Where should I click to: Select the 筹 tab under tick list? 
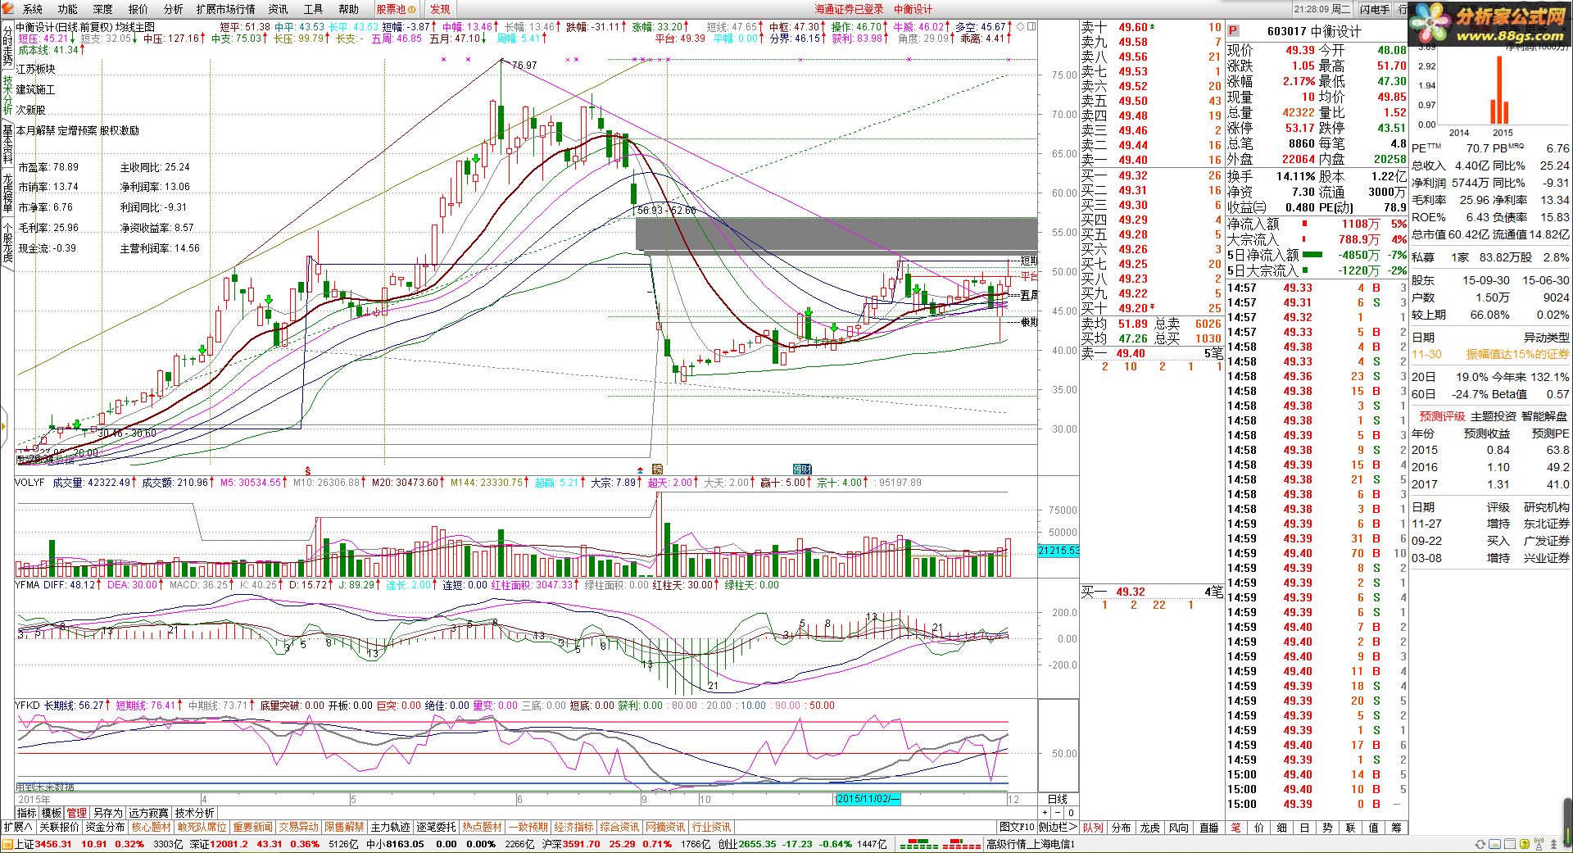click(1396, 828)
